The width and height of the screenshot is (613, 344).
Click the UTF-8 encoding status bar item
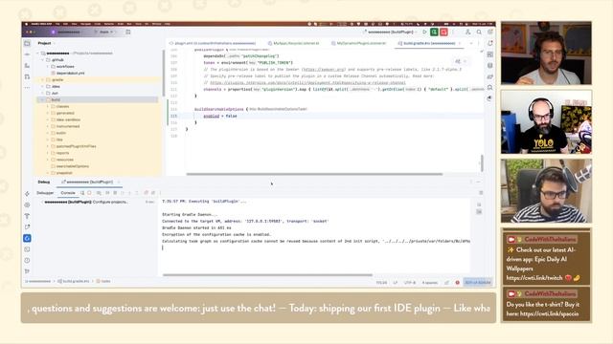pos(410,283)
